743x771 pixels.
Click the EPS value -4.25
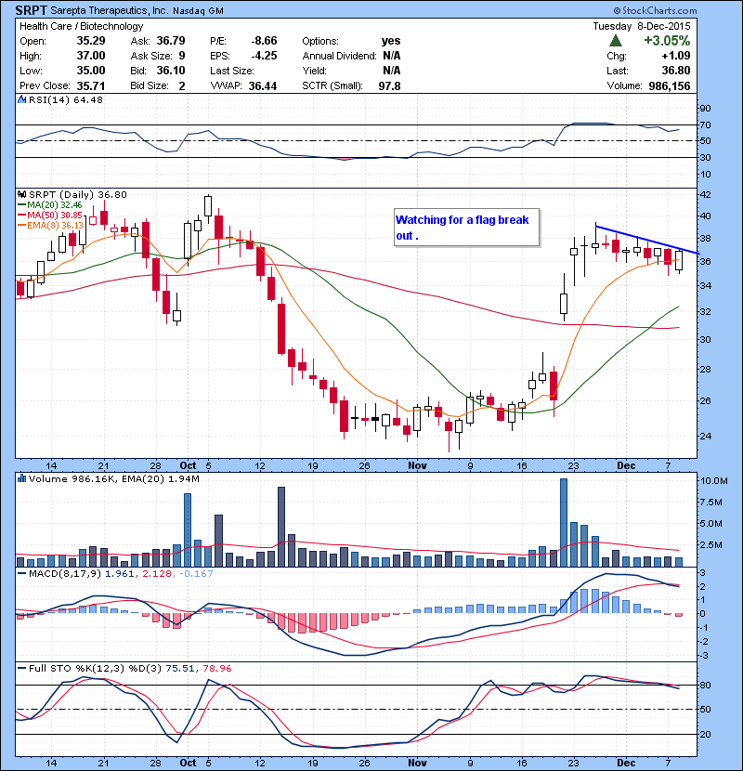click(264, 56)
